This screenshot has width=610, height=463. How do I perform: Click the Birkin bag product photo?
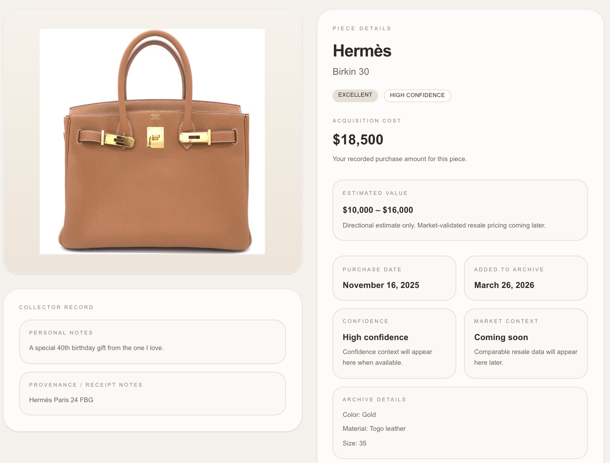[152, 142]
